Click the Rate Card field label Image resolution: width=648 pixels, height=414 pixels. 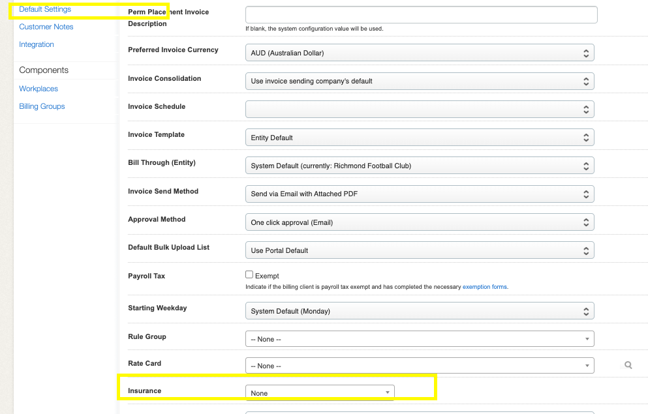[145, 364]
